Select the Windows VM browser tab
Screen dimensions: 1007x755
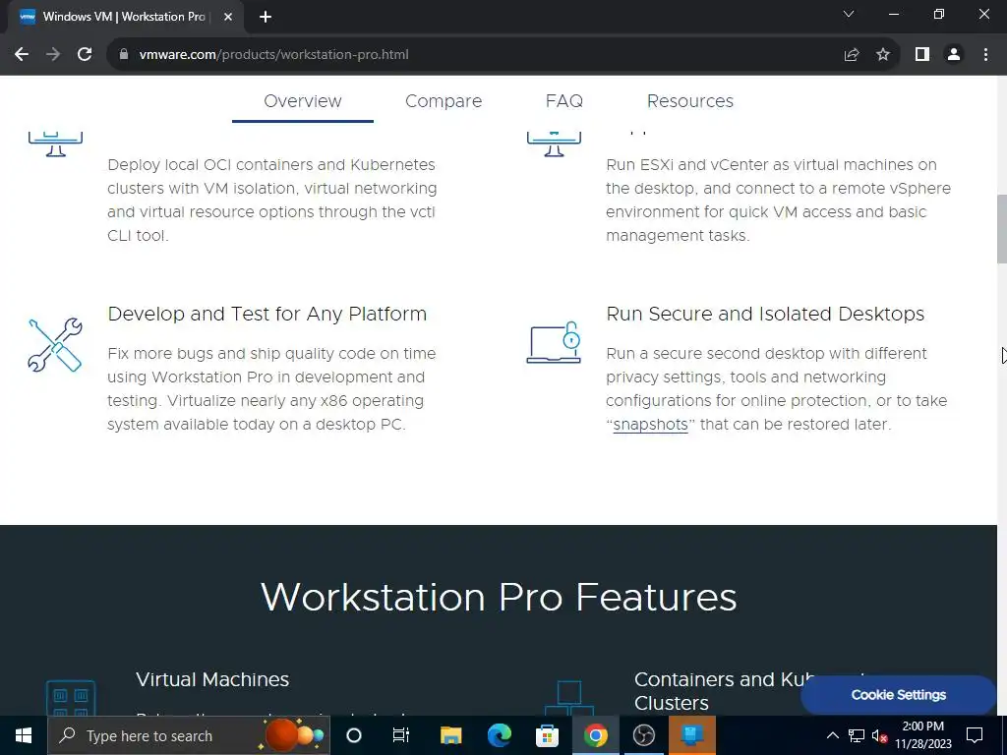point(125,17)
